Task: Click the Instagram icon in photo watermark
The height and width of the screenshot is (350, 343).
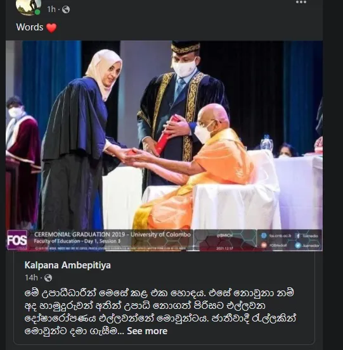Action: tap(264, 245)
